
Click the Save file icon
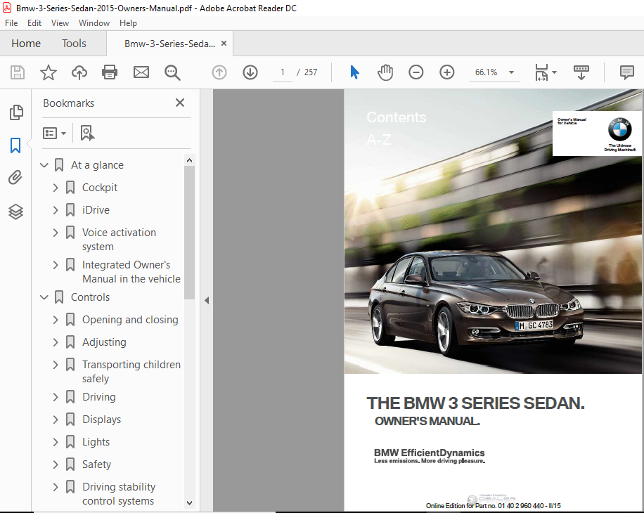18,72
